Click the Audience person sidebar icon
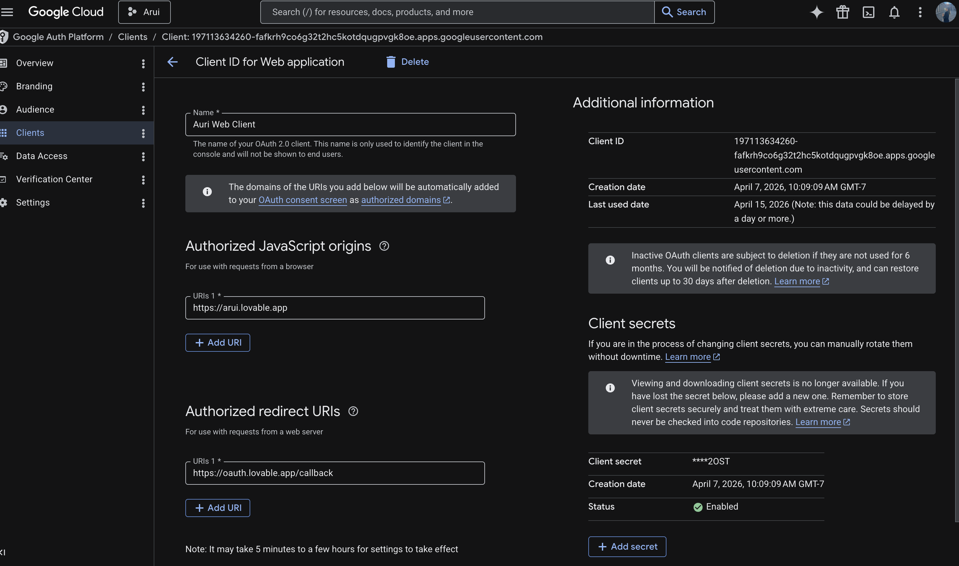 tap(3, 110)
